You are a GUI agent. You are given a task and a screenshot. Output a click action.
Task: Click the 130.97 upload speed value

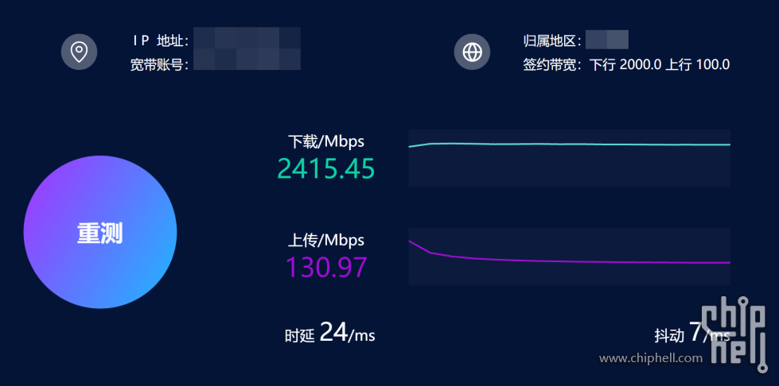pos(326,267)
